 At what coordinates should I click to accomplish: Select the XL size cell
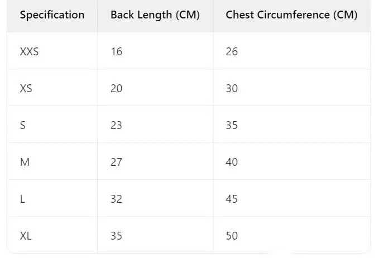[26, 236]
